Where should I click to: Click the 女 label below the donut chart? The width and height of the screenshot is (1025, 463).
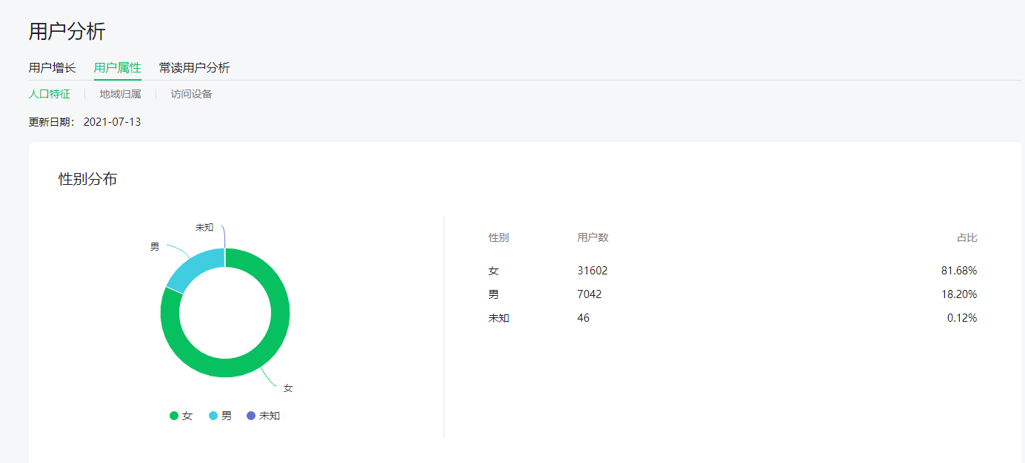pos(288,388)
